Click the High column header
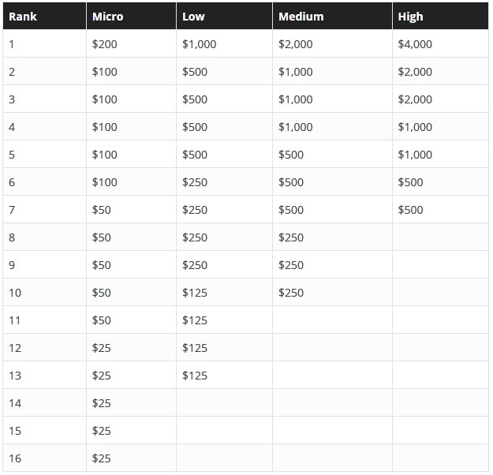This screenshot has height=475, width=493. (x=440, y=16)
